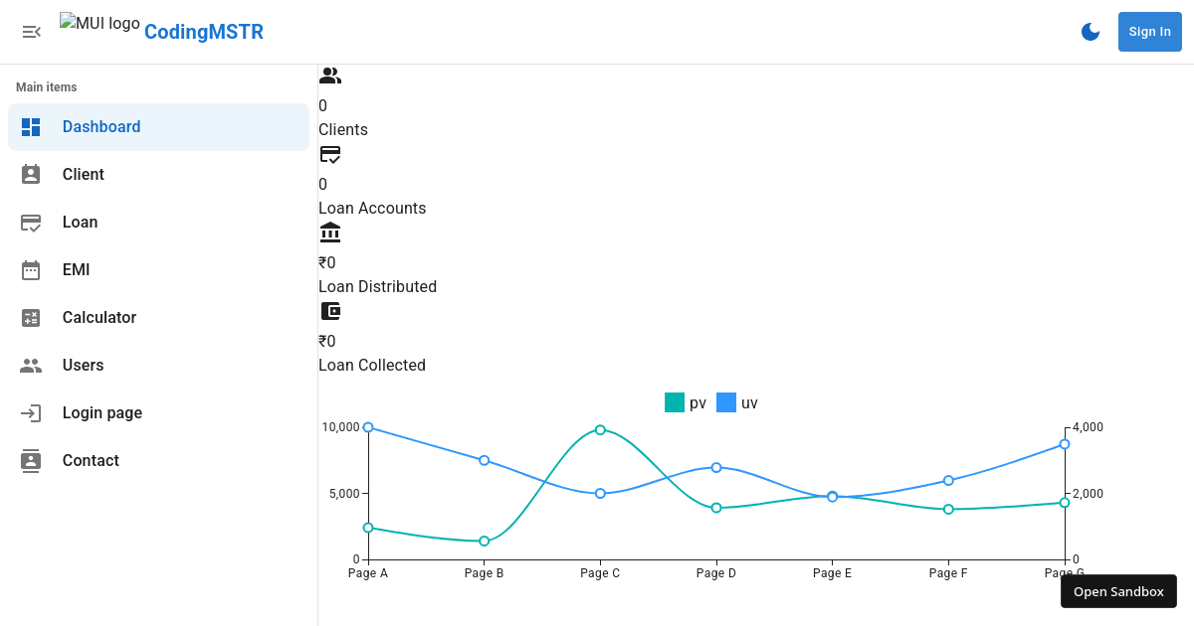Click the Sign In button
The width and height of the screenshot is (1194, 626).
(1149, 31)
